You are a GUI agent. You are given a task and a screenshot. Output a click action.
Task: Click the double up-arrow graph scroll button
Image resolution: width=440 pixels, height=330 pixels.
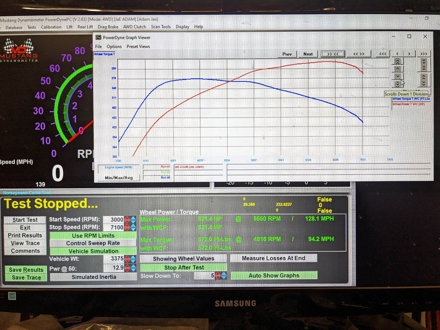397,61
